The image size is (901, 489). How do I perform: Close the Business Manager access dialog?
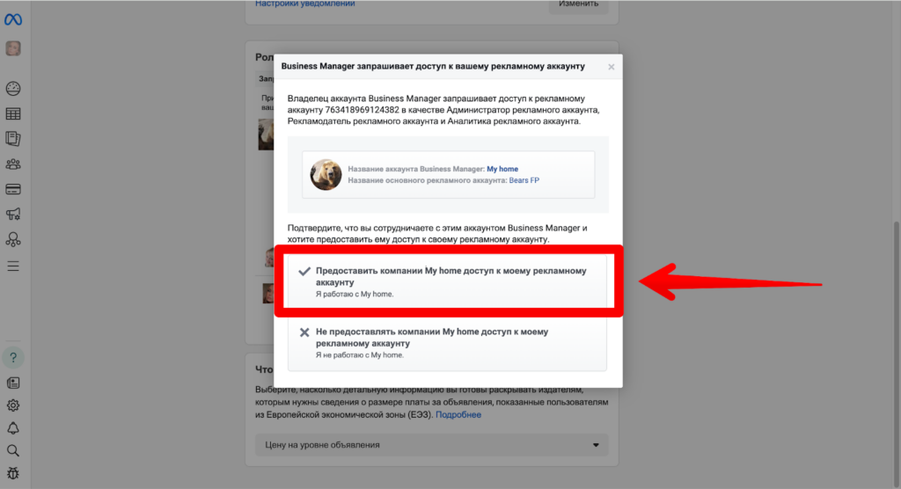pyautogui.click(x=611, y=67)
